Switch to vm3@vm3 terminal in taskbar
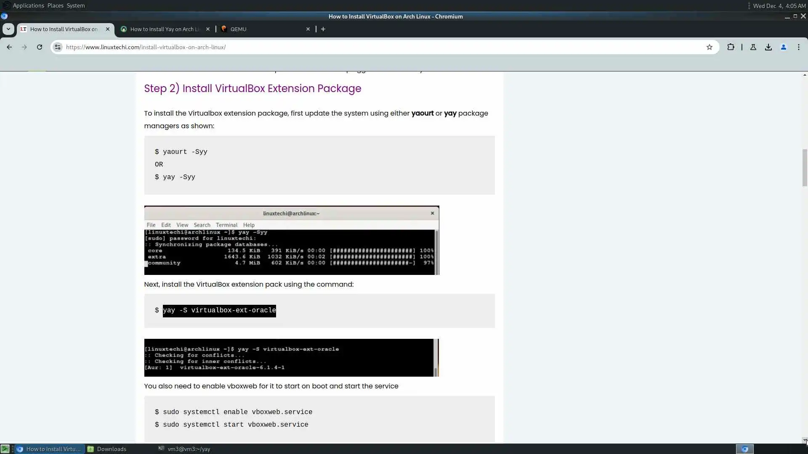The image size is (808, 454). [x=189, y=449]
